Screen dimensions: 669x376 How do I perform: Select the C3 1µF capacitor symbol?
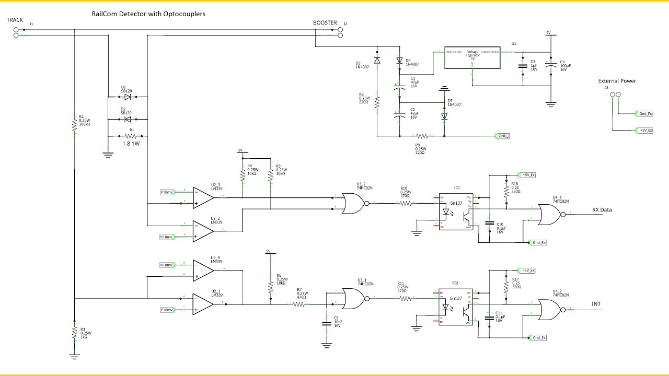(522, 66)
